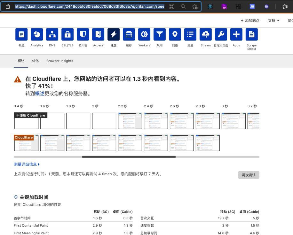Open the Apps plus icon
The height and width of the screenshot is (235, 293).
[236, 34]
